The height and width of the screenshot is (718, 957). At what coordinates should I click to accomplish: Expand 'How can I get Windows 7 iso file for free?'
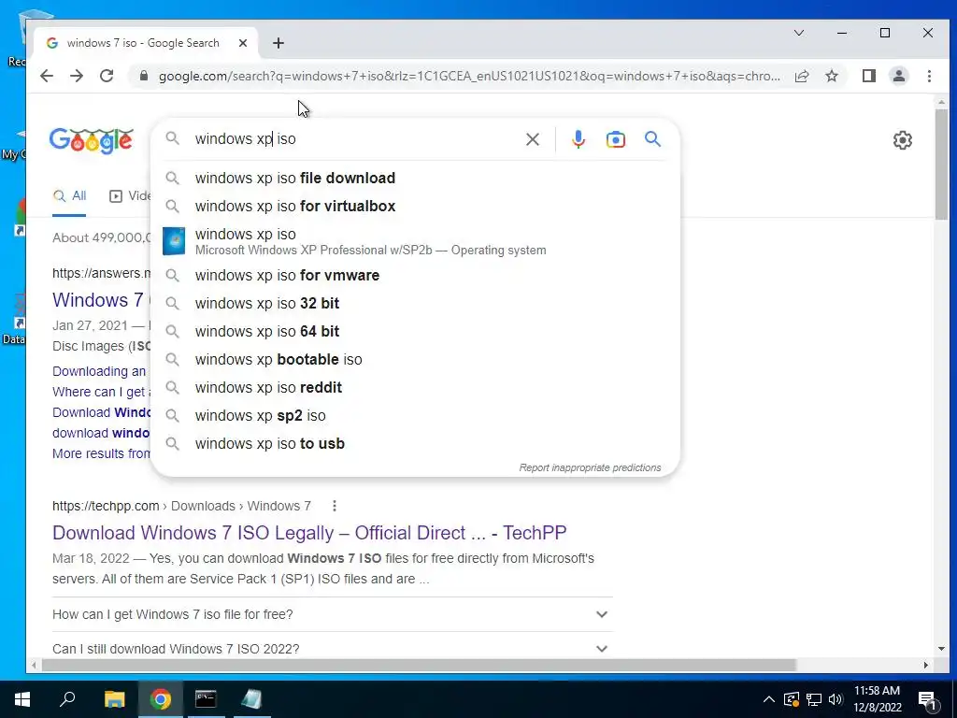[333, 614]
